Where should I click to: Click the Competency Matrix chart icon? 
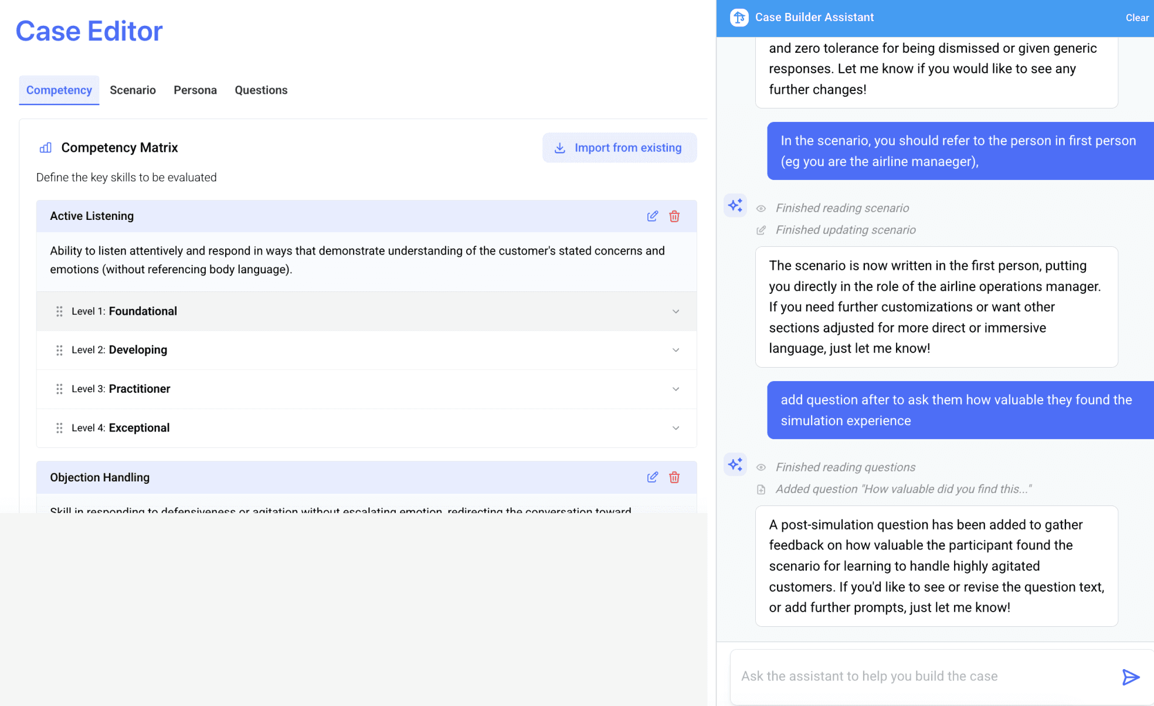click(x=46, y=148)
